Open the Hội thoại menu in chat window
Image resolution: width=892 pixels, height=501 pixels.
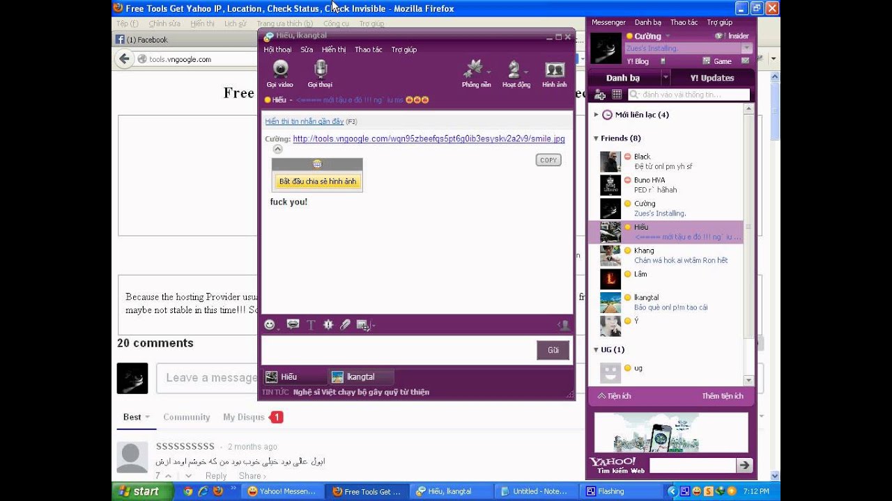tap(278, 50)
